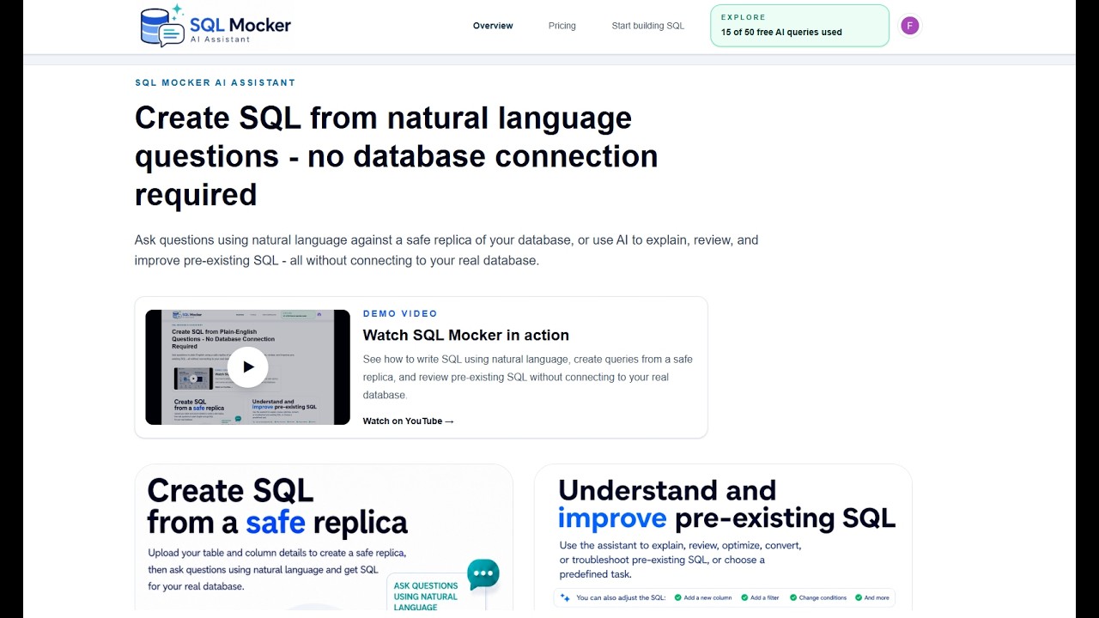
Task: Follow the Watch on YouTube link
Action: tap(409, 421)
